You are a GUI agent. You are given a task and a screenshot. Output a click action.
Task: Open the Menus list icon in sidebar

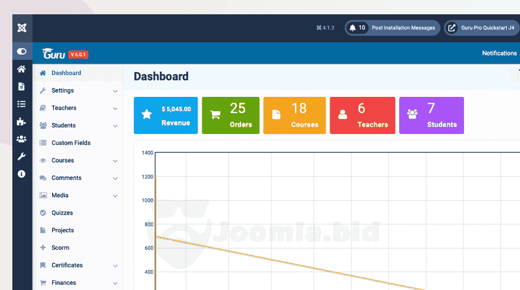(x=22, y=104)
